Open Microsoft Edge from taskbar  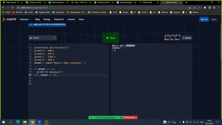tap(18, 122)
